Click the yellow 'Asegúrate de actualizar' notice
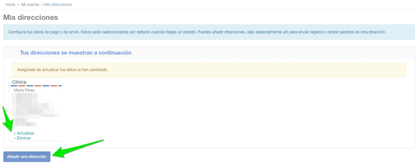Screen dimensions: 419x163 tap(209, 70)
